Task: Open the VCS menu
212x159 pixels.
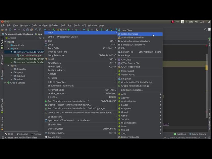Action: coord(84,25)
